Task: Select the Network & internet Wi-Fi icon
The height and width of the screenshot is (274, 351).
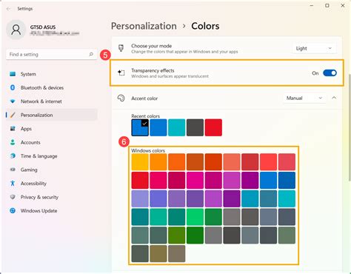Action: tap(13, 101)
